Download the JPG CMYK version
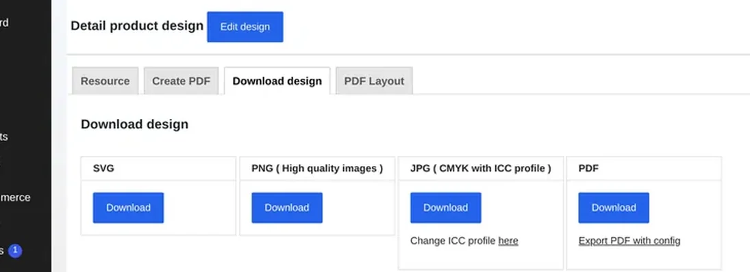Image resolution: width=750 pixels, height=272 pixels. (446, 208)
